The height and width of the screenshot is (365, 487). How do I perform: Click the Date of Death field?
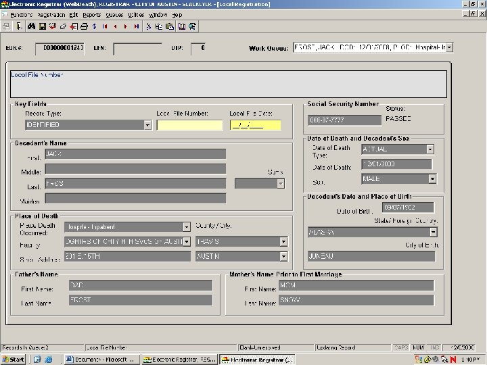point(396,164)
